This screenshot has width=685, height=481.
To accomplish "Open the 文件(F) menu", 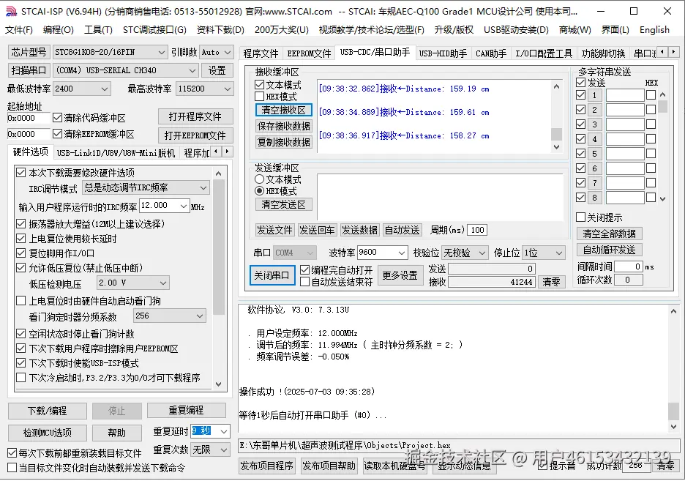I will coord(19,30).
